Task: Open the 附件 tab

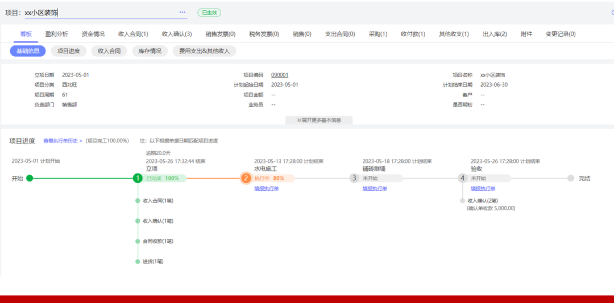Action: (526, 34)
